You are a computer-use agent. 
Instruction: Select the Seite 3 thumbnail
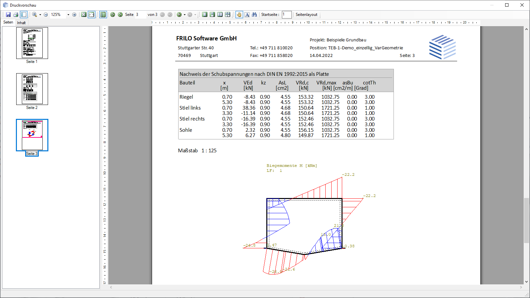(x=32, y=135)
